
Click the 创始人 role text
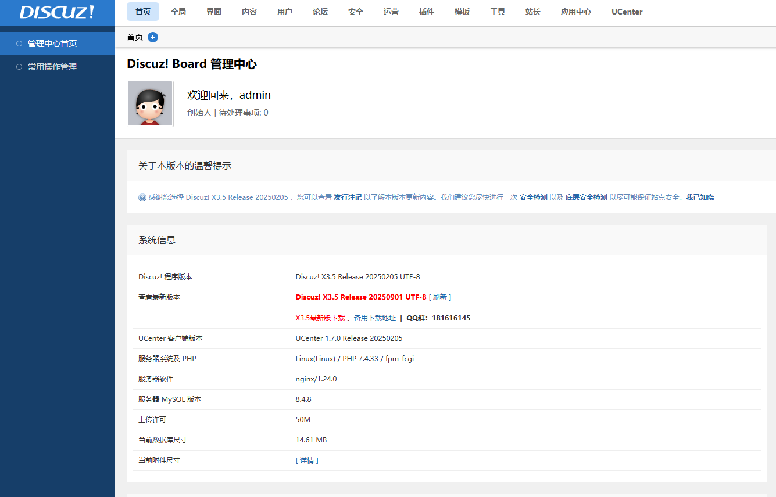pos(199,113)
